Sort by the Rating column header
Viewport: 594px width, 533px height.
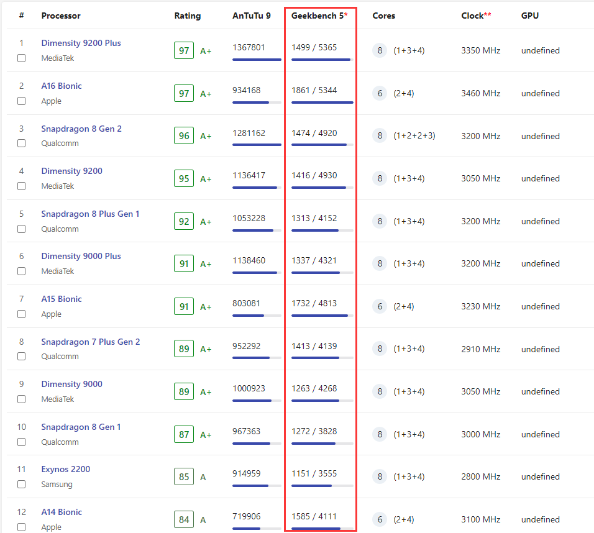pyautogui.click(x=188, y=16)
